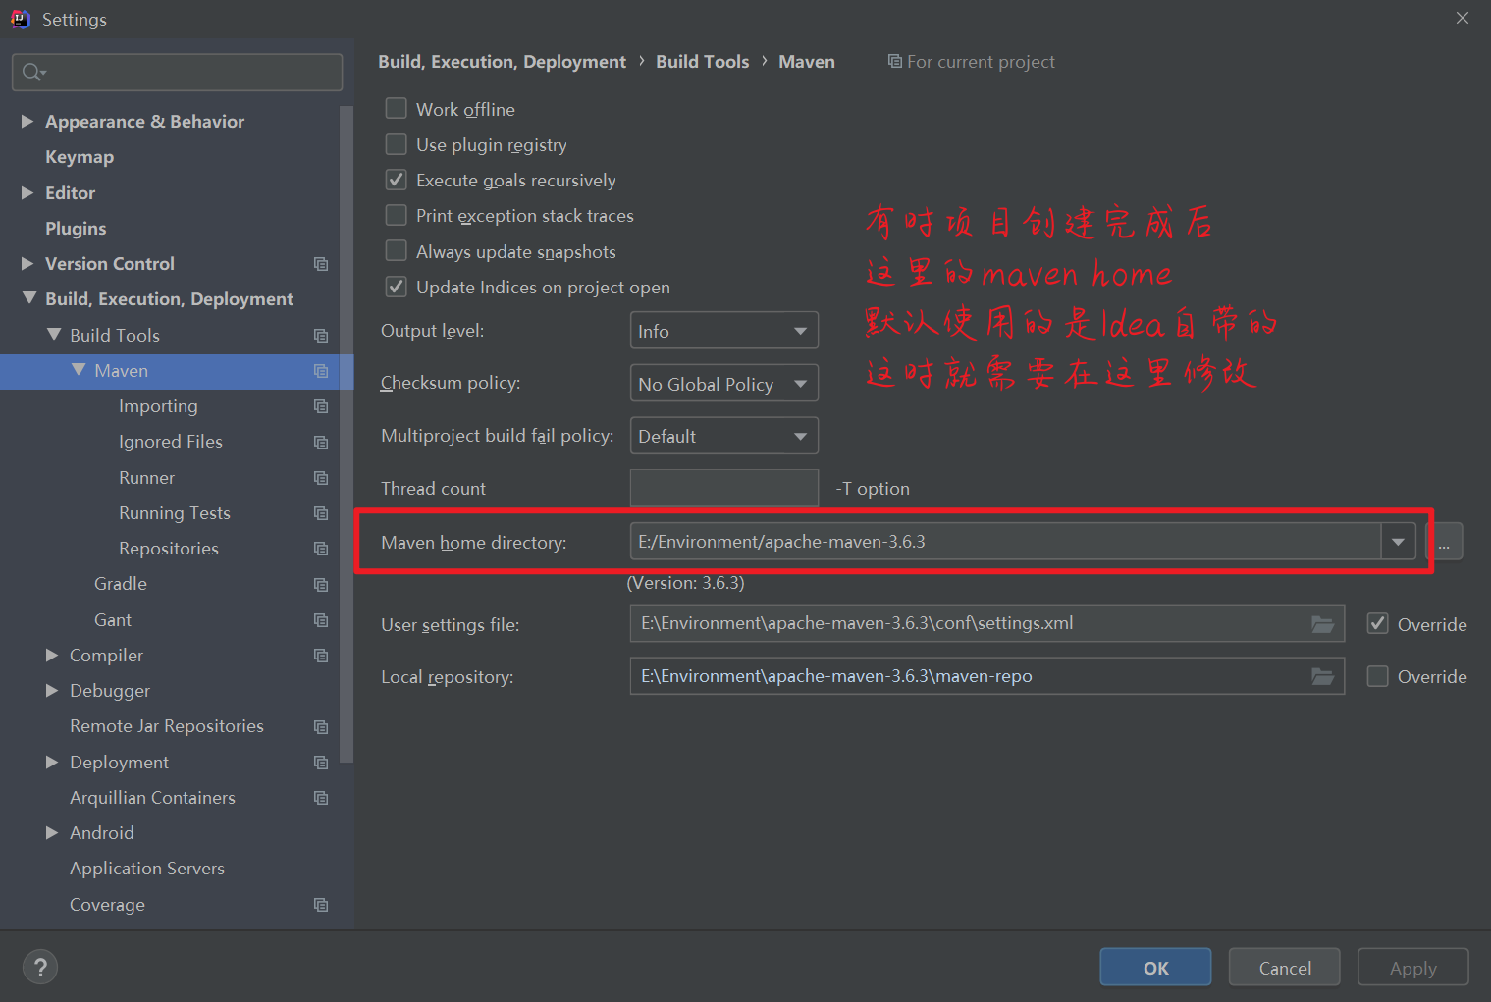1491x1002 pixels.
Task: Click project-level icon beside Repositories
Action: point(321,549)
